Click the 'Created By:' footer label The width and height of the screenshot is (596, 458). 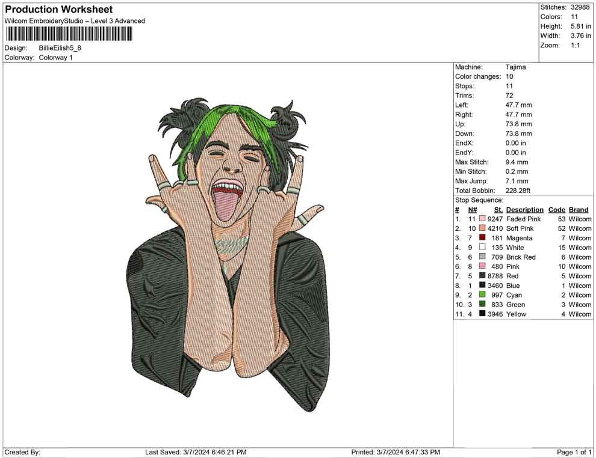point(22,452)
